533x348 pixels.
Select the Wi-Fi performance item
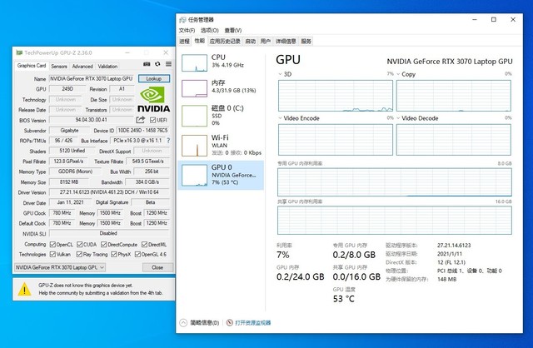[221, 145]
